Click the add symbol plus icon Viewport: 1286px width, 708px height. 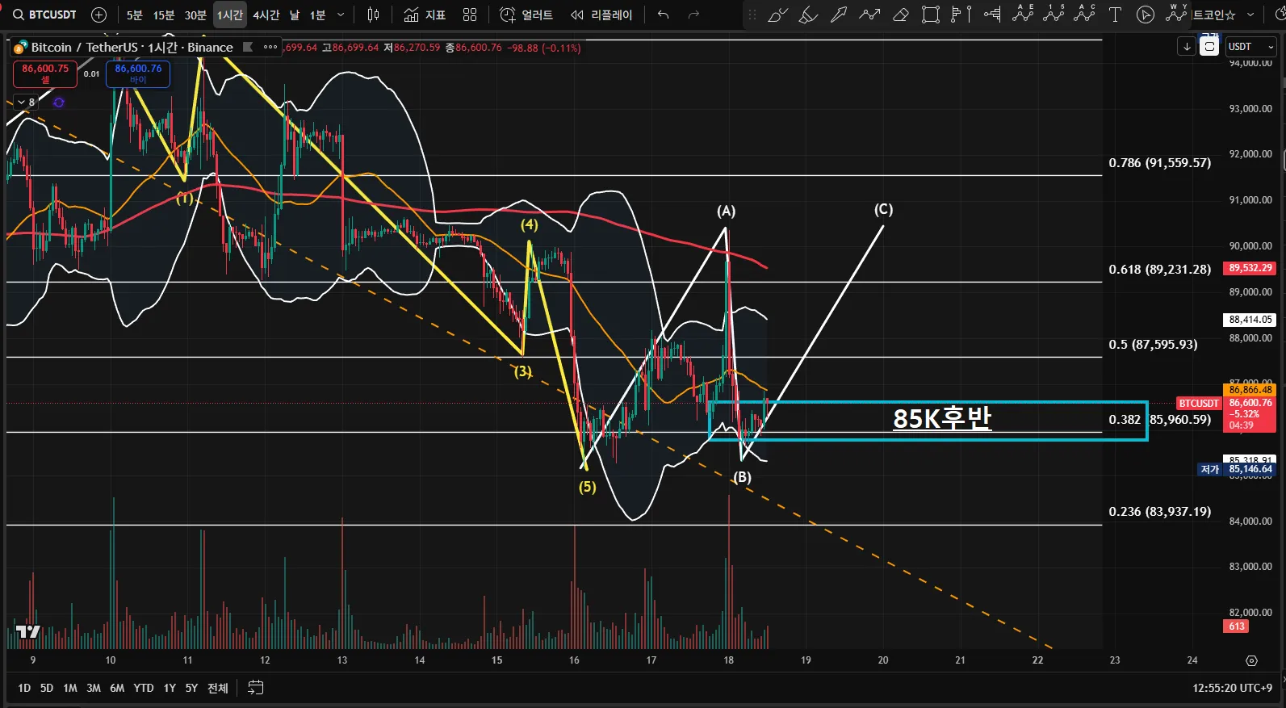(99, 15)
